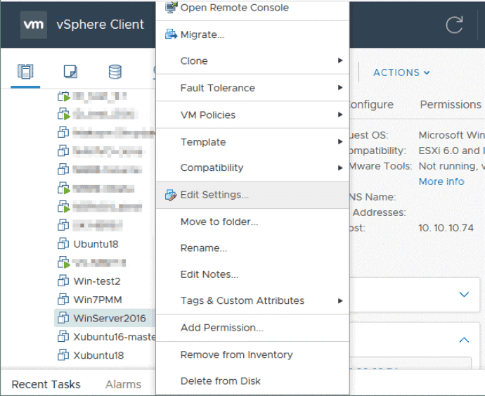Click the Edit Settings menu icon
Image resolution: width=485 pixels, height=396 pixels.
pos(170,195)
